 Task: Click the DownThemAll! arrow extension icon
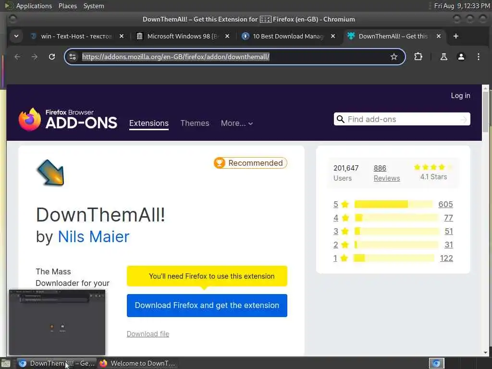coord(50,172)
